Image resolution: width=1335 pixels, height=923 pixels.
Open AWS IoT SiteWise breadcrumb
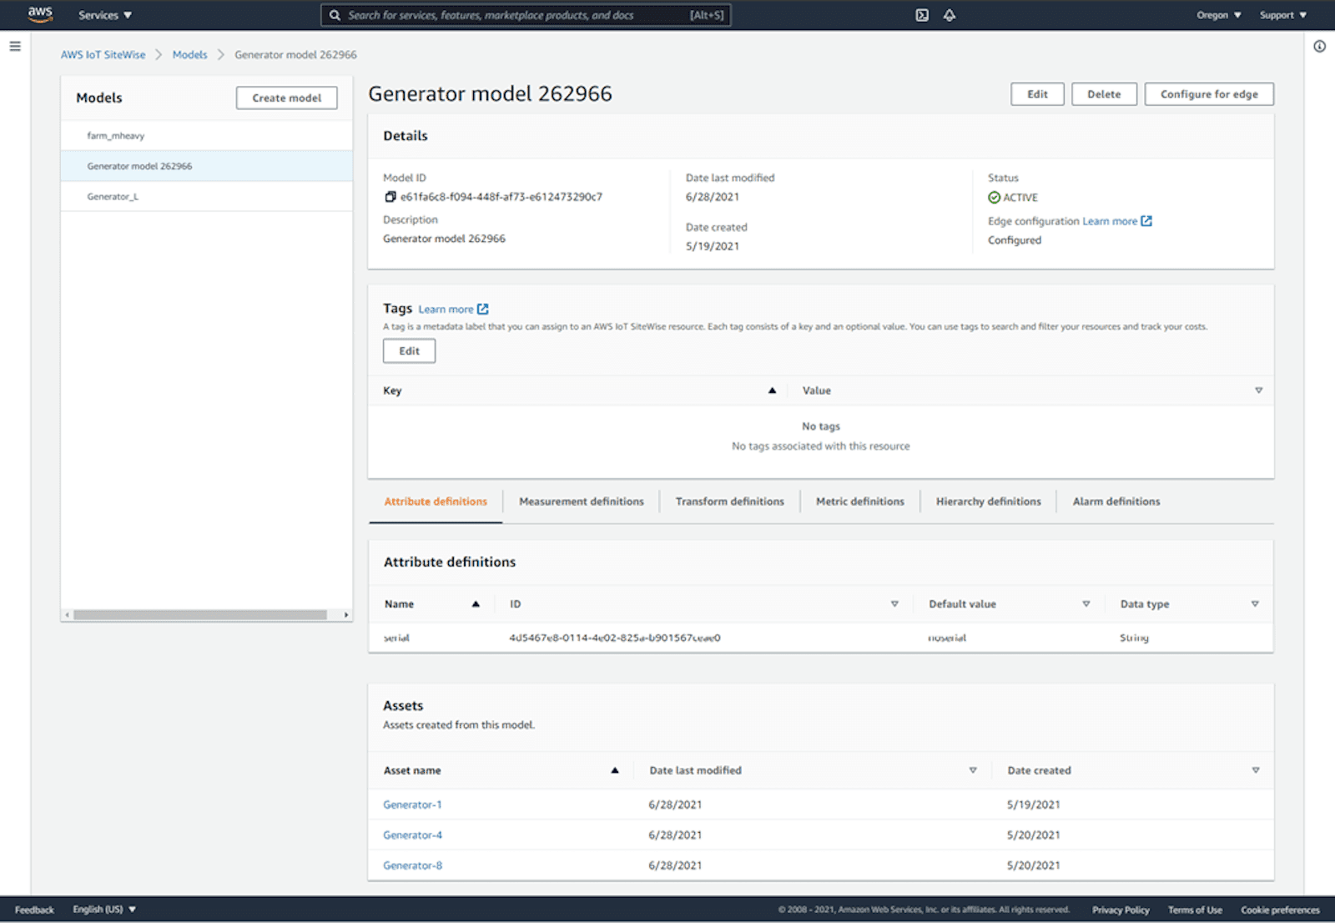[103, 54]
